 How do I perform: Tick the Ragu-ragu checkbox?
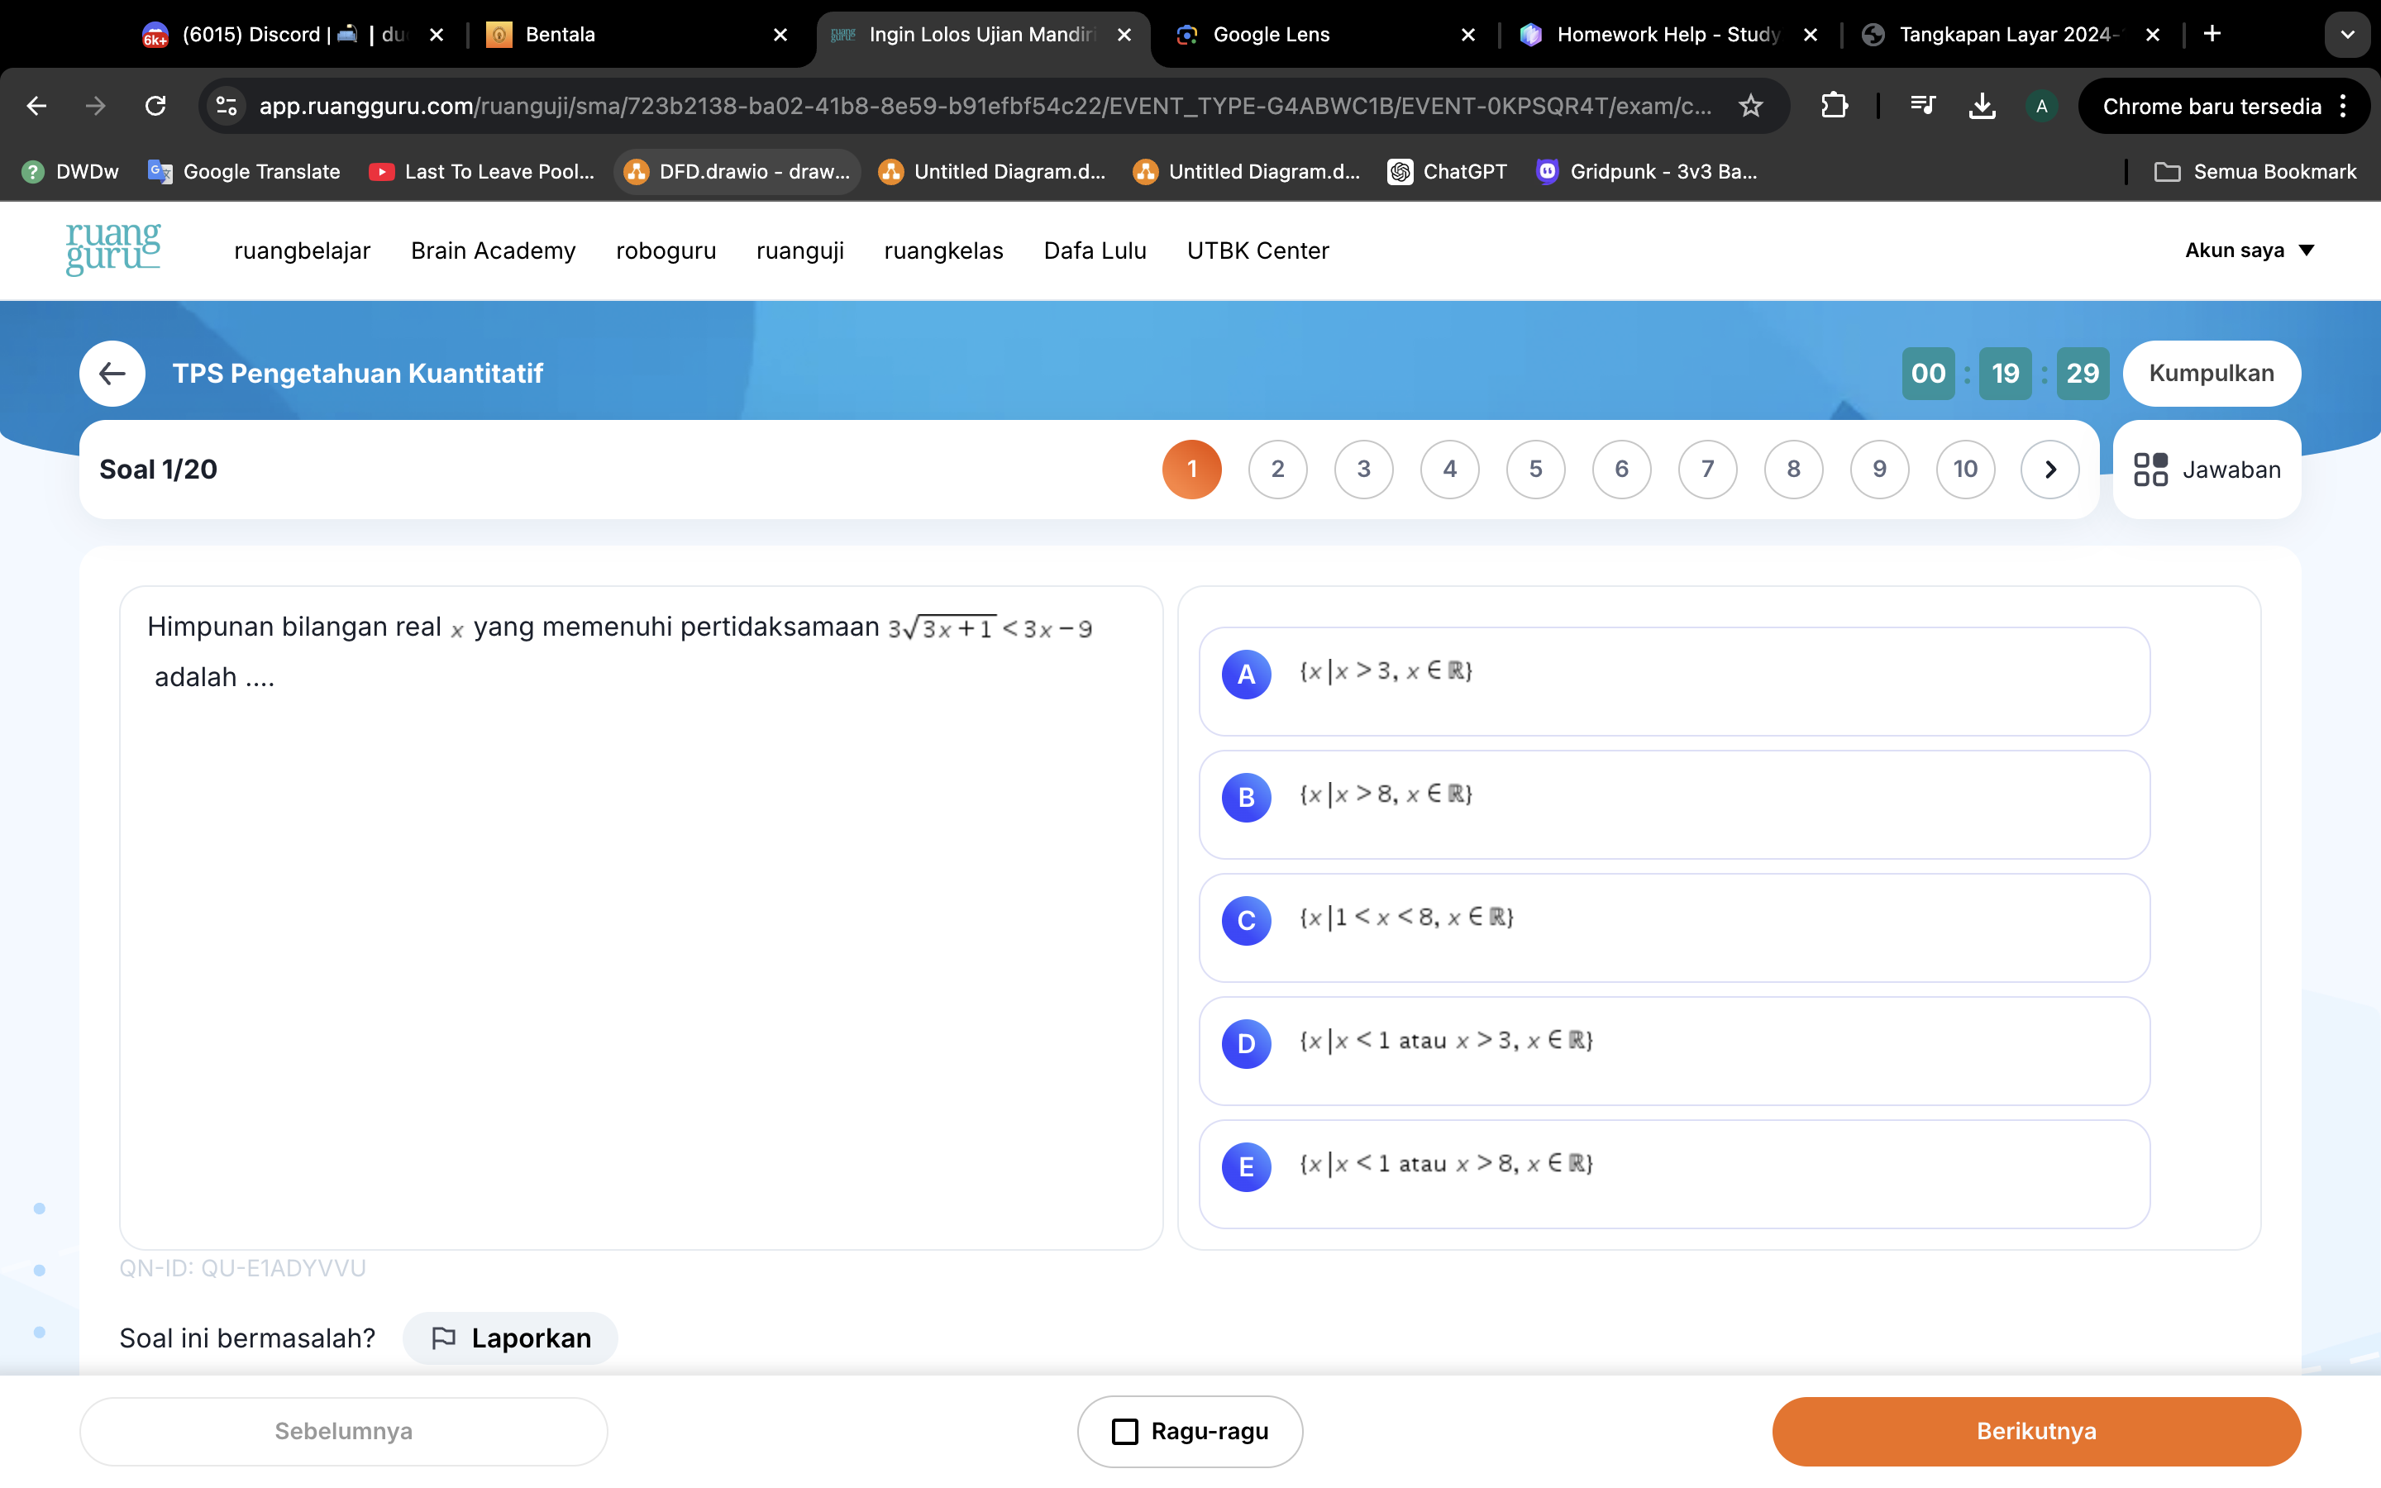click(1124, 1431)
